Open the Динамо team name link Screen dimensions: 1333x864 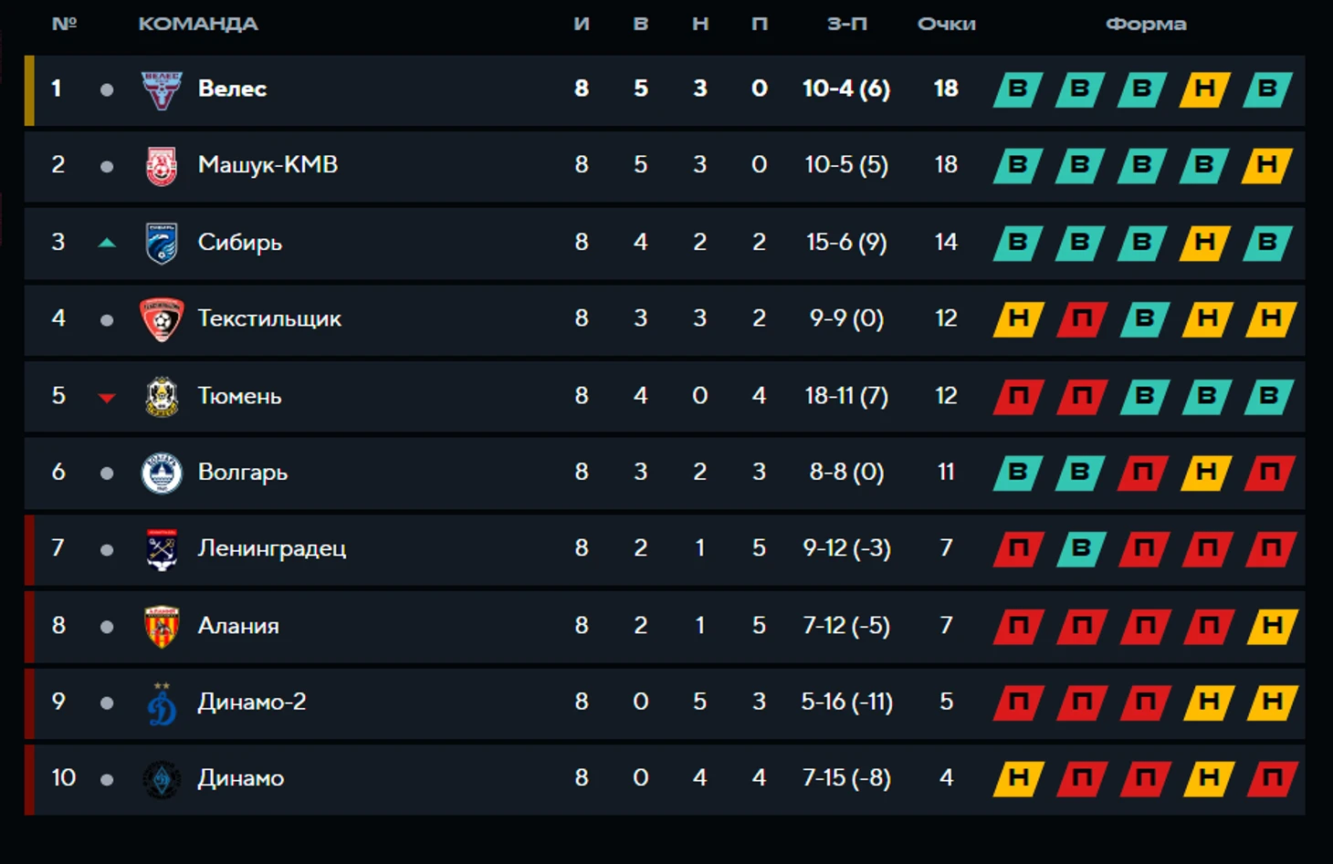click(x=241, y=778)
